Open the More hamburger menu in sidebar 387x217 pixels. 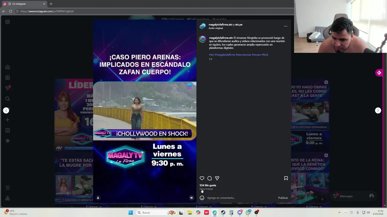point(8,187)
